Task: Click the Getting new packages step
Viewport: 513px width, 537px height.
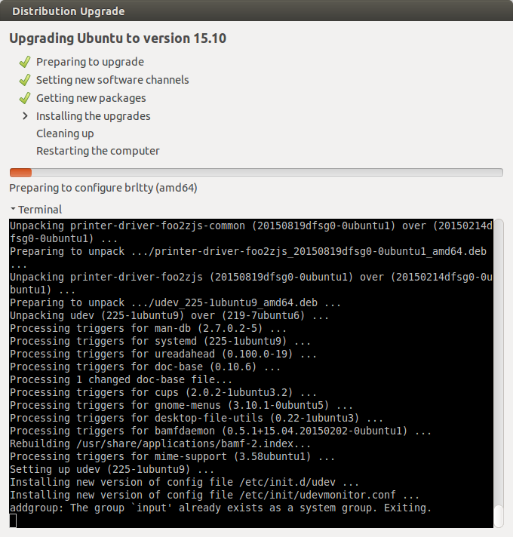Action: click(91, 98)
